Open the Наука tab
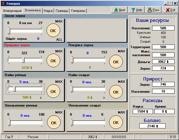 (x=48, y=11)
